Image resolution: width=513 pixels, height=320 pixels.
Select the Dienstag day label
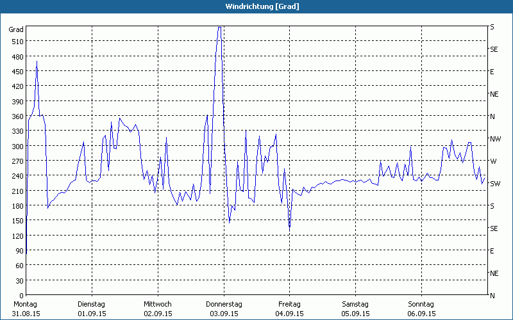pyautogui.click(x=91, y=305)
